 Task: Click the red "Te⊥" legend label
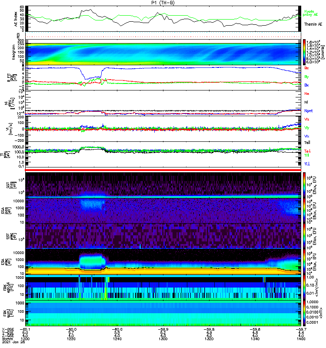coord(307,151)
